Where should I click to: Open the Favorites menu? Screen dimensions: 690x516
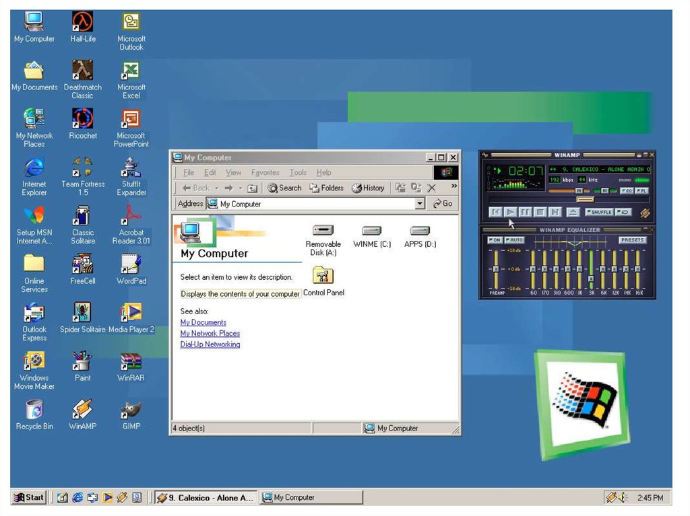265,173
